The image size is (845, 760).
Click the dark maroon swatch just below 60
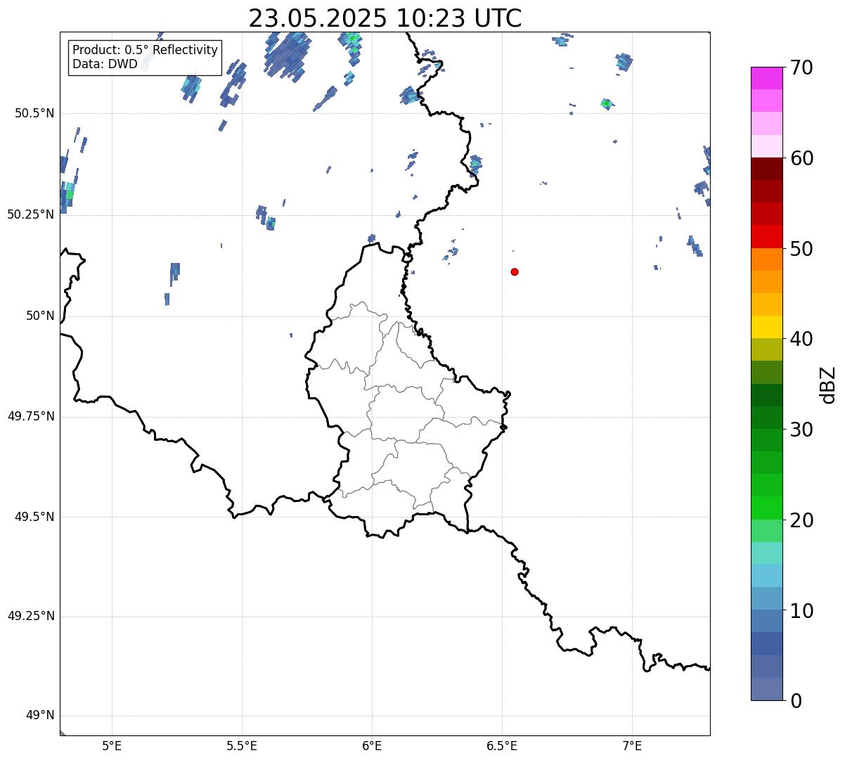pos(766,169)
